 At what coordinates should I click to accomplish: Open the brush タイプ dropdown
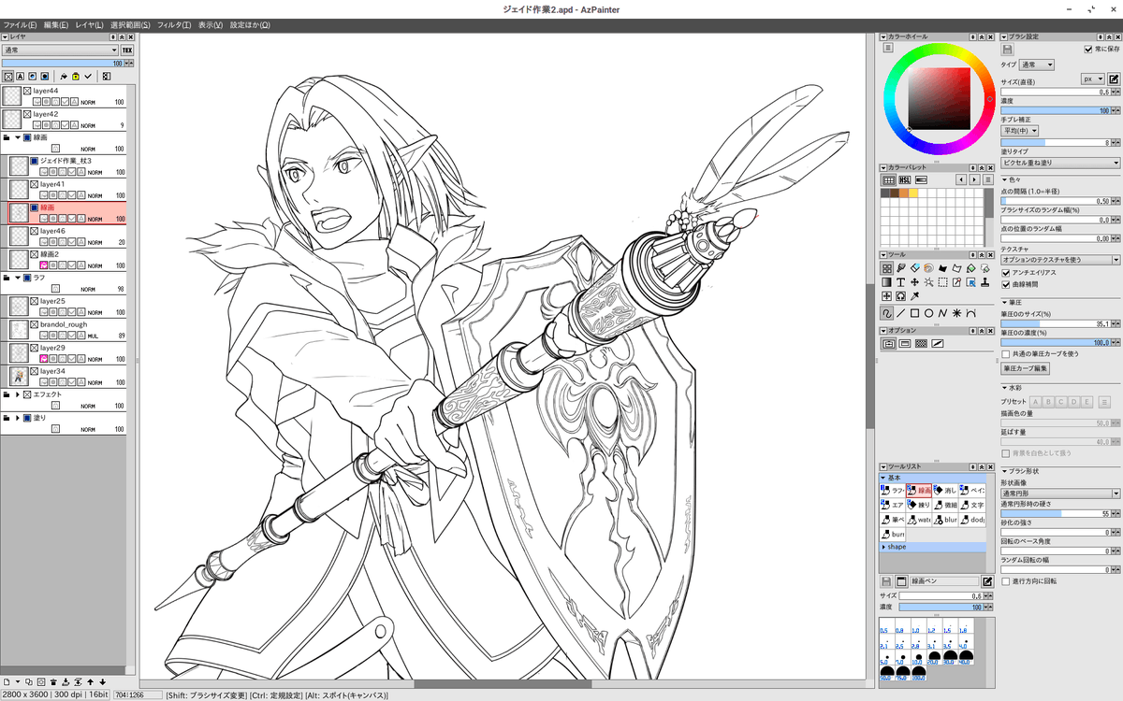pos(1037,65)
